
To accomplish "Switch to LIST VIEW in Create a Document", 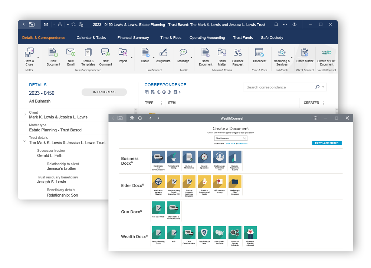I will click(x=230, y=143).
